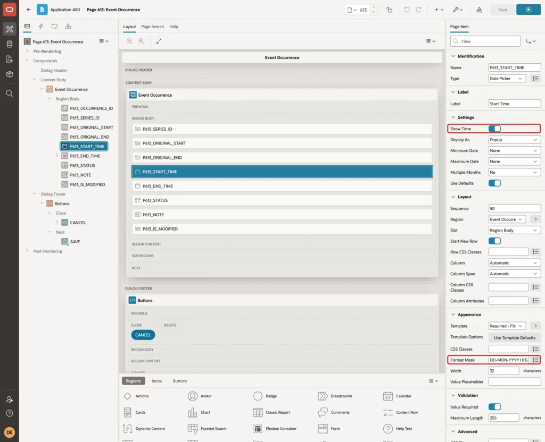Screen dimensions: 545x442
Task: Expand the layout pane to full size
Action: (159, 41)
